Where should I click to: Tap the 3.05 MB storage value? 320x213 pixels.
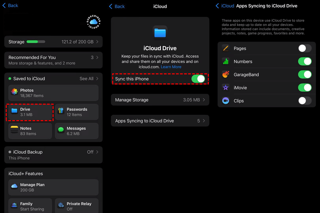(191, 100)
